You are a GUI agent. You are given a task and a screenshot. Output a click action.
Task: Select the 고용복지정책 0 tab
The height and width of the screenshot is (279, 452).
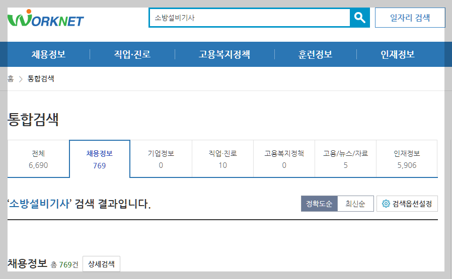click(284, 159)
